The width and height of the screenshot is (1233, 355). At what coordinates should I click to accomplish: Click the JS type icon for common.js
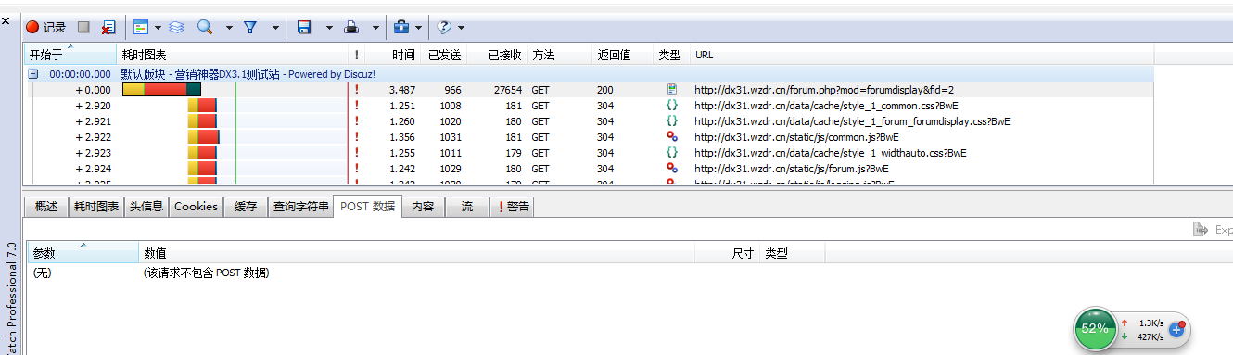point(672,137)
